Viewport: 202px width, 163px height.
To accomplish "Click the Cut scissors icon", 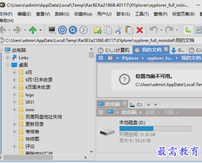I will click(118, 30).
